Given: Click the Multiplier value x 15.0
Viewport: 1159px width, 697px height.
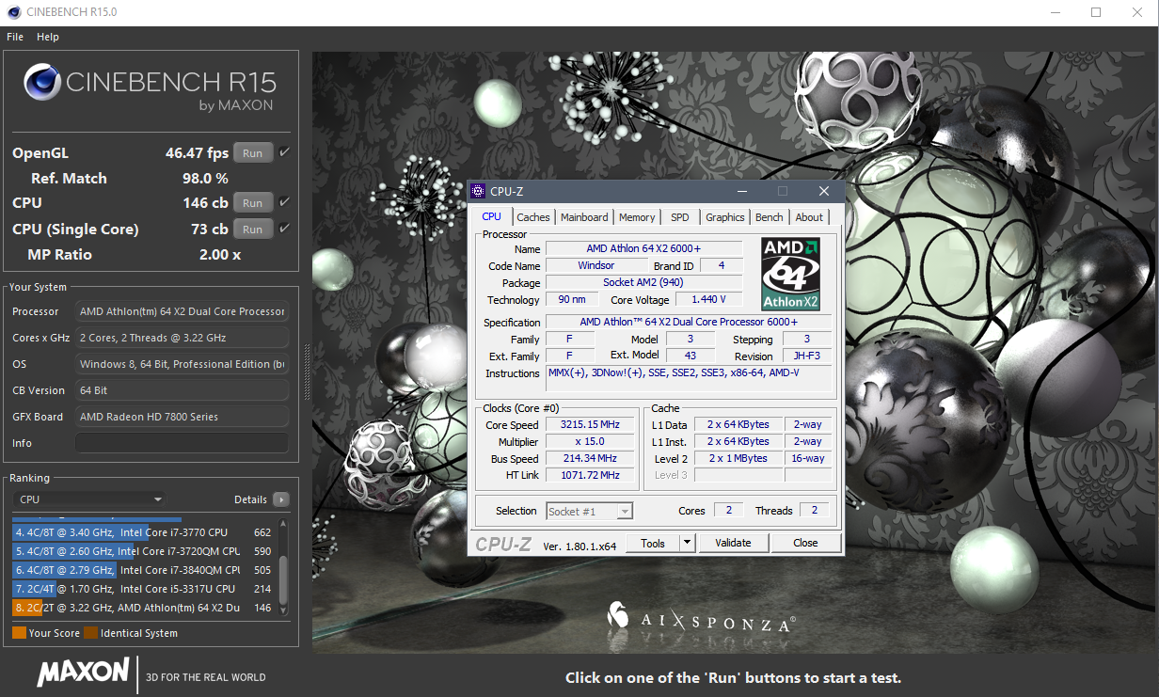Looking at the screenshot, I should (x=592, y=442).
